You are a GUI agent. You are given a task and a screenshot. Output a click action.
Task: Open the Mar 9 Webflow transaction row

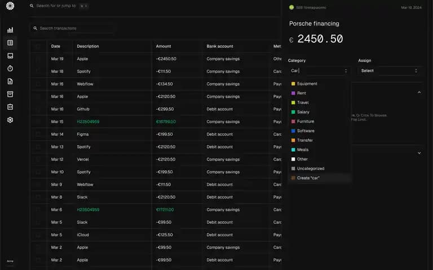click(156, 184)
